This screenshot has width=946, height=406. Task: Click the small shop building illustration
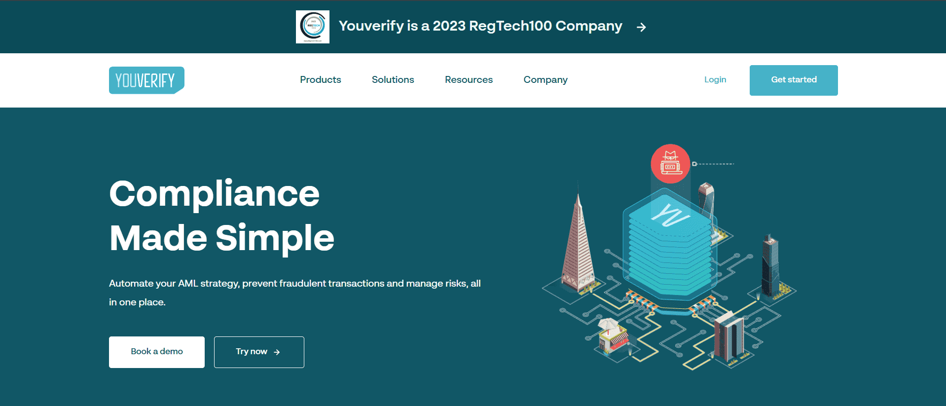coord(613,335)
